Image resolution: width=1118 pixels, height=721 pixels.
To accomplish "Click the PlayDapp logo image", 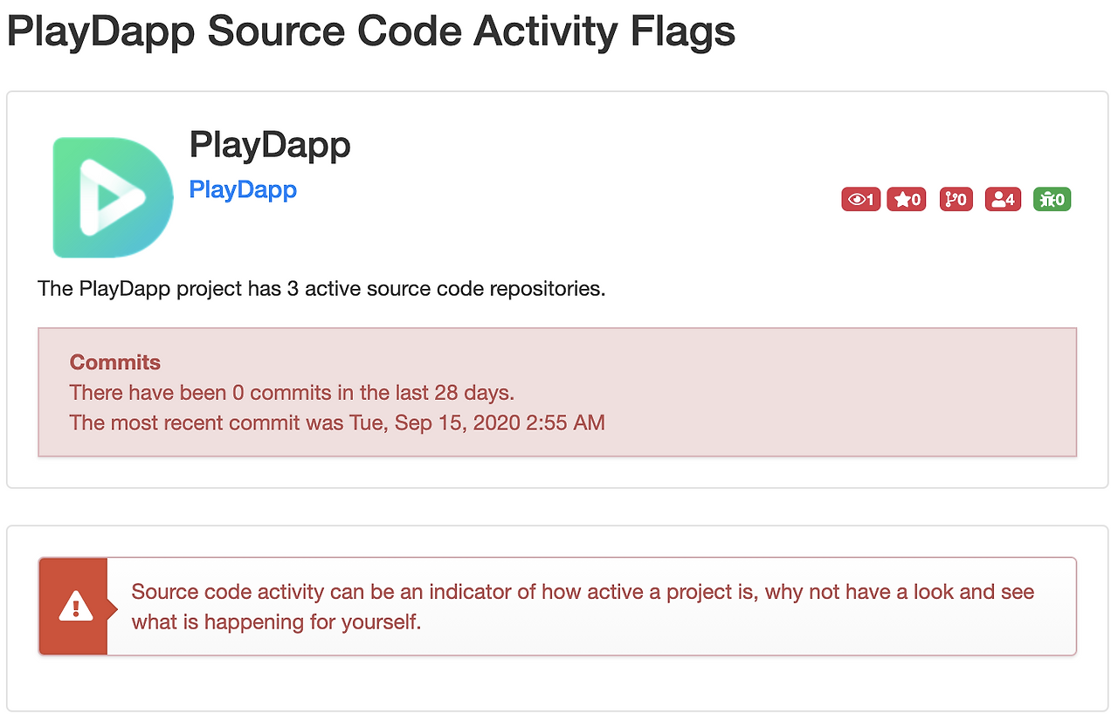I will point(113,197).
